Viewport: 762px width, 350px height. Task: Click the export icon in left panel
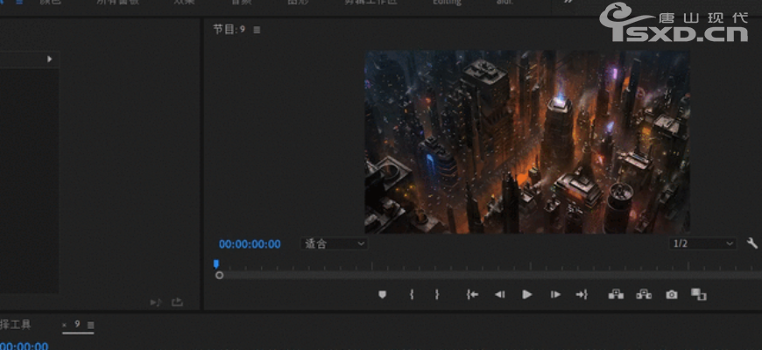tap(177, 303)
